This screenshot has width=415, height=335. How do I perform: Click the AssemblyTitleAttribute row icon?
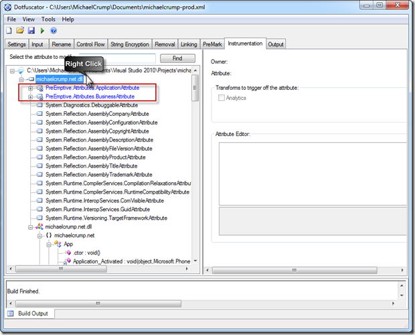click(x=39, y=165)
